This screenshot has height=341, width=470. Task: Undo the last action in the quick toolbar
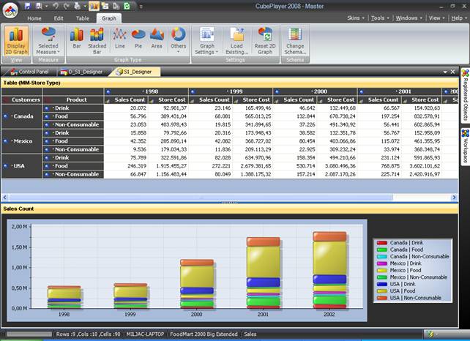point(55,6)
